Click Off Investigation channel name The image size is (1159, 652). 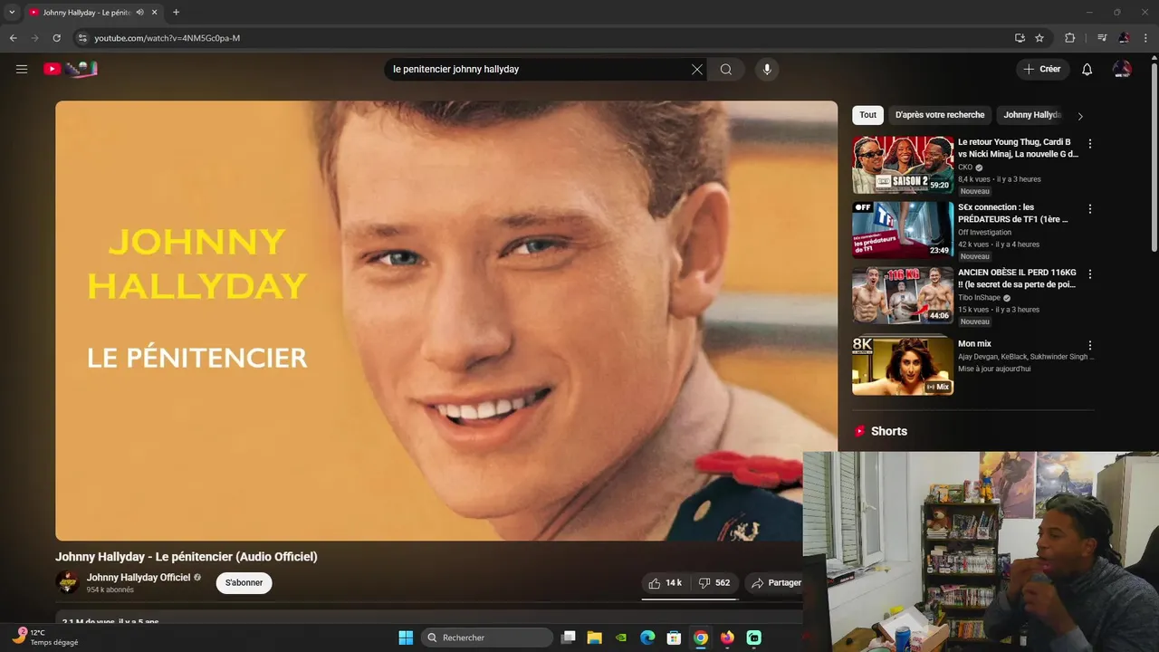point(985,233)
